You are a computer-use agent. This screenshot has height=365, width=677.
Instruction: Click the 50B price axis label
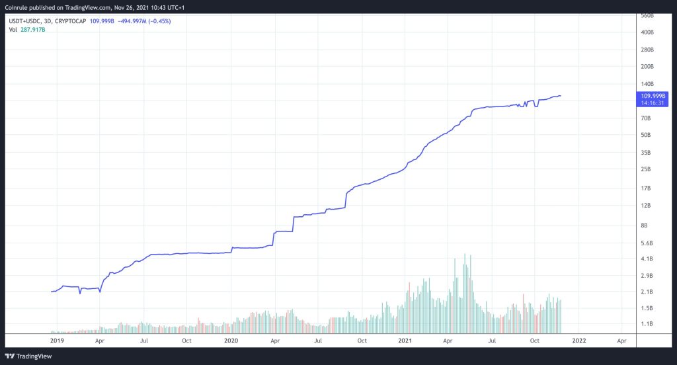pyautogui.click(x=645, y=135)
